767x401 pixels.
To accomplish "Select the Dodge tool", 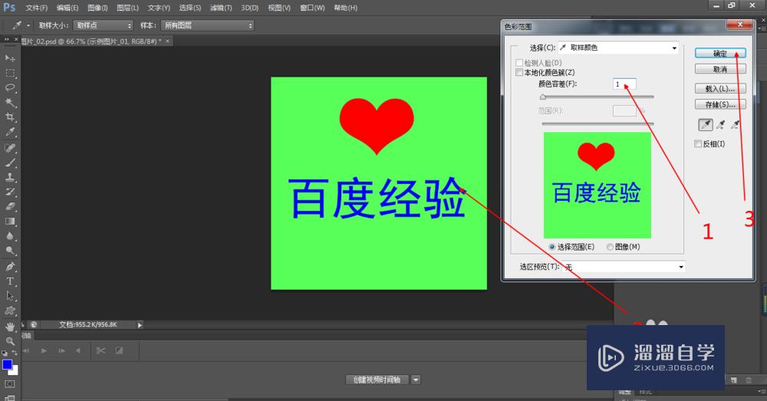I will click(x=10, y=251).
